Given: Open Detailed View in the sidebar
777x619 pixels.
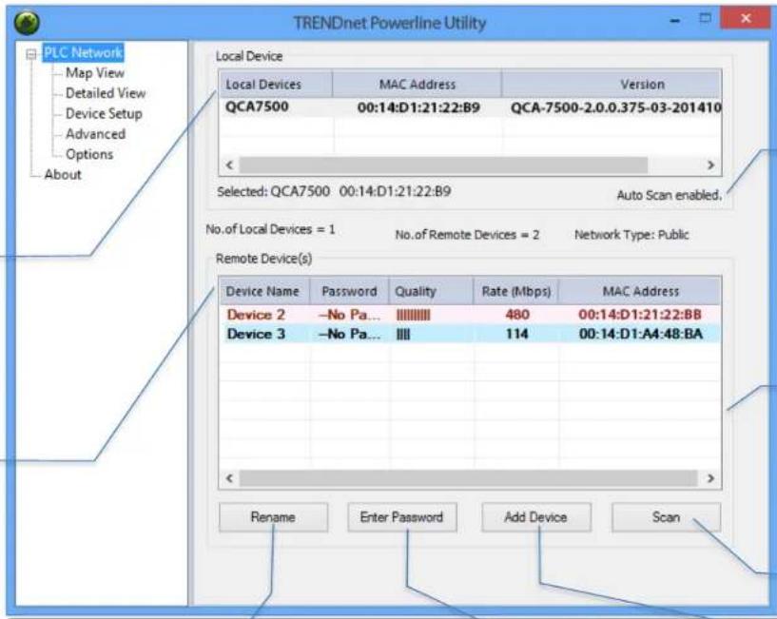Looking at the screenshot, I should point(106,93).
